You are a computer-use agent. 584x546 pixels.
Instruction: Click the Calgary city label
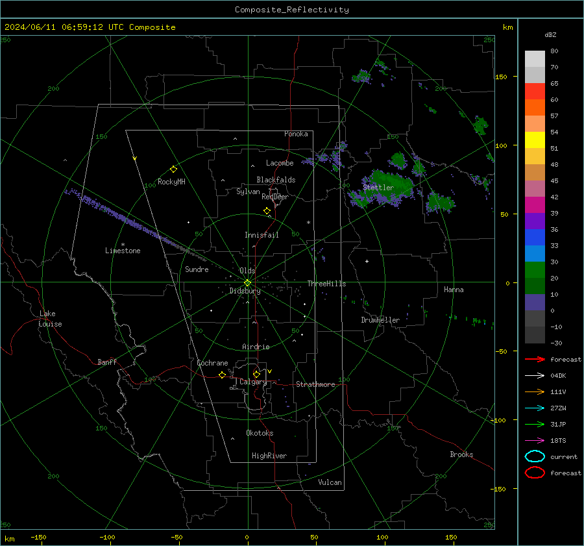(x=253, y=382)
